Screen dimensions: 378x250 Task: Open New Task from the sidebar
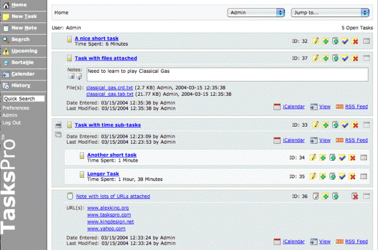tap(23, 16)
